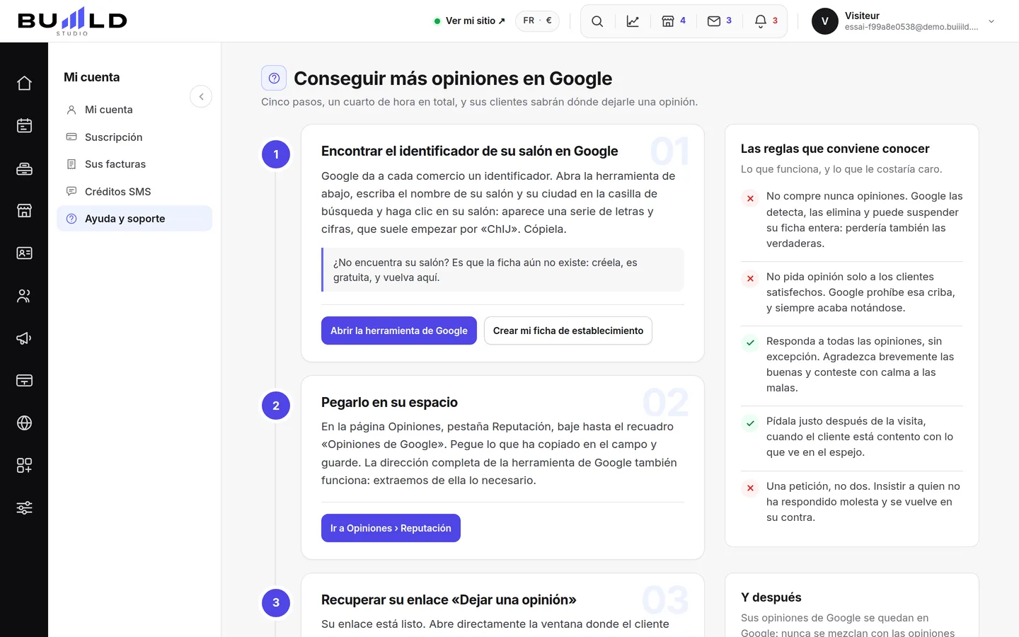Collapse the Mi cuenta side panel
The height and width of the screenshot is (637, 1019).
tap(201, 97)
